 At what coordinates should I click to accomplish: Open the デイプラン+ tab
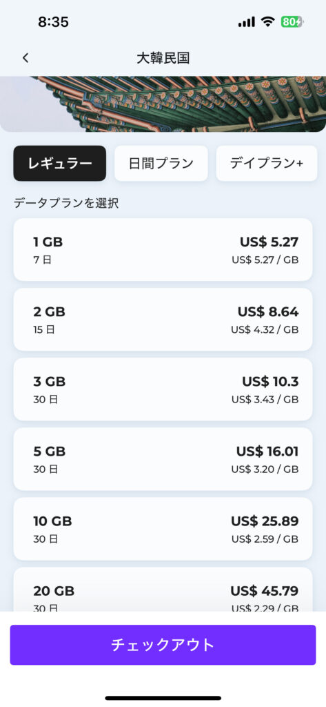click(x=267, y=163)
